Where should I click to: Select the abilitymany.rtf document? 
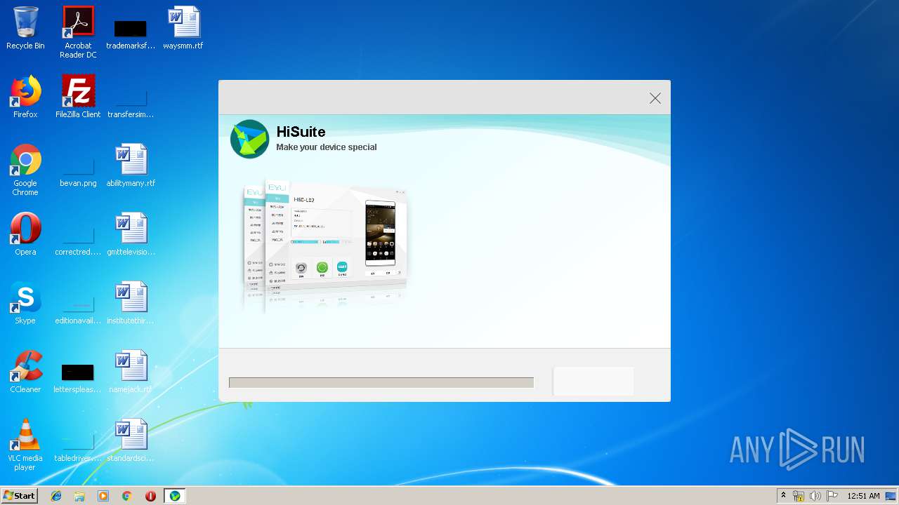coord(131,166)
